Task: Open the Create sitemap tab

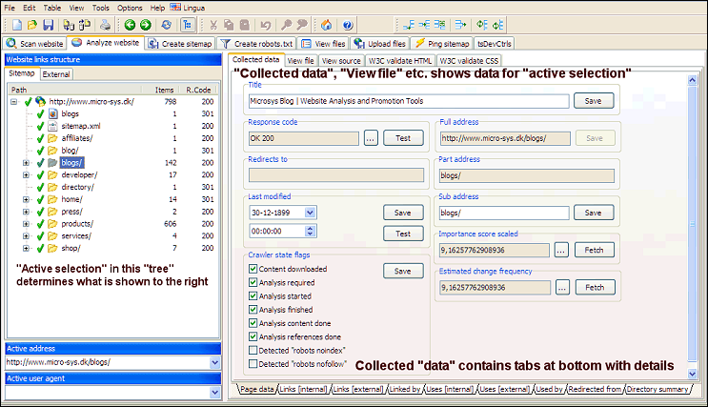Action: [181, 43]
